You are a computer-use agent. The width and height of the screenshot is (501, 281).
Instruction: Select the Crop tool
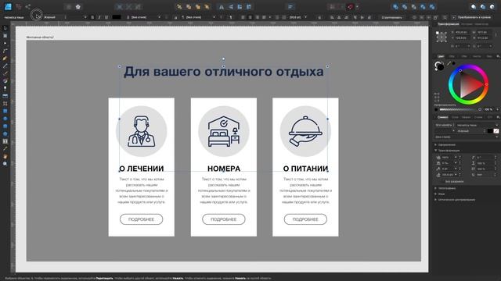click(x=5, y=104)
